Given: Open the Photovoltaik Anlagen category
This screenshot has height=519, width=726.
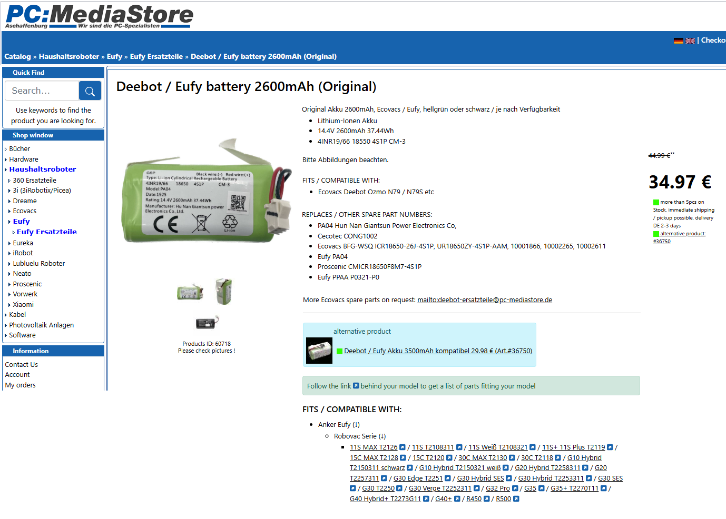Looking at the screenshot, I should (x=42, y=325).
